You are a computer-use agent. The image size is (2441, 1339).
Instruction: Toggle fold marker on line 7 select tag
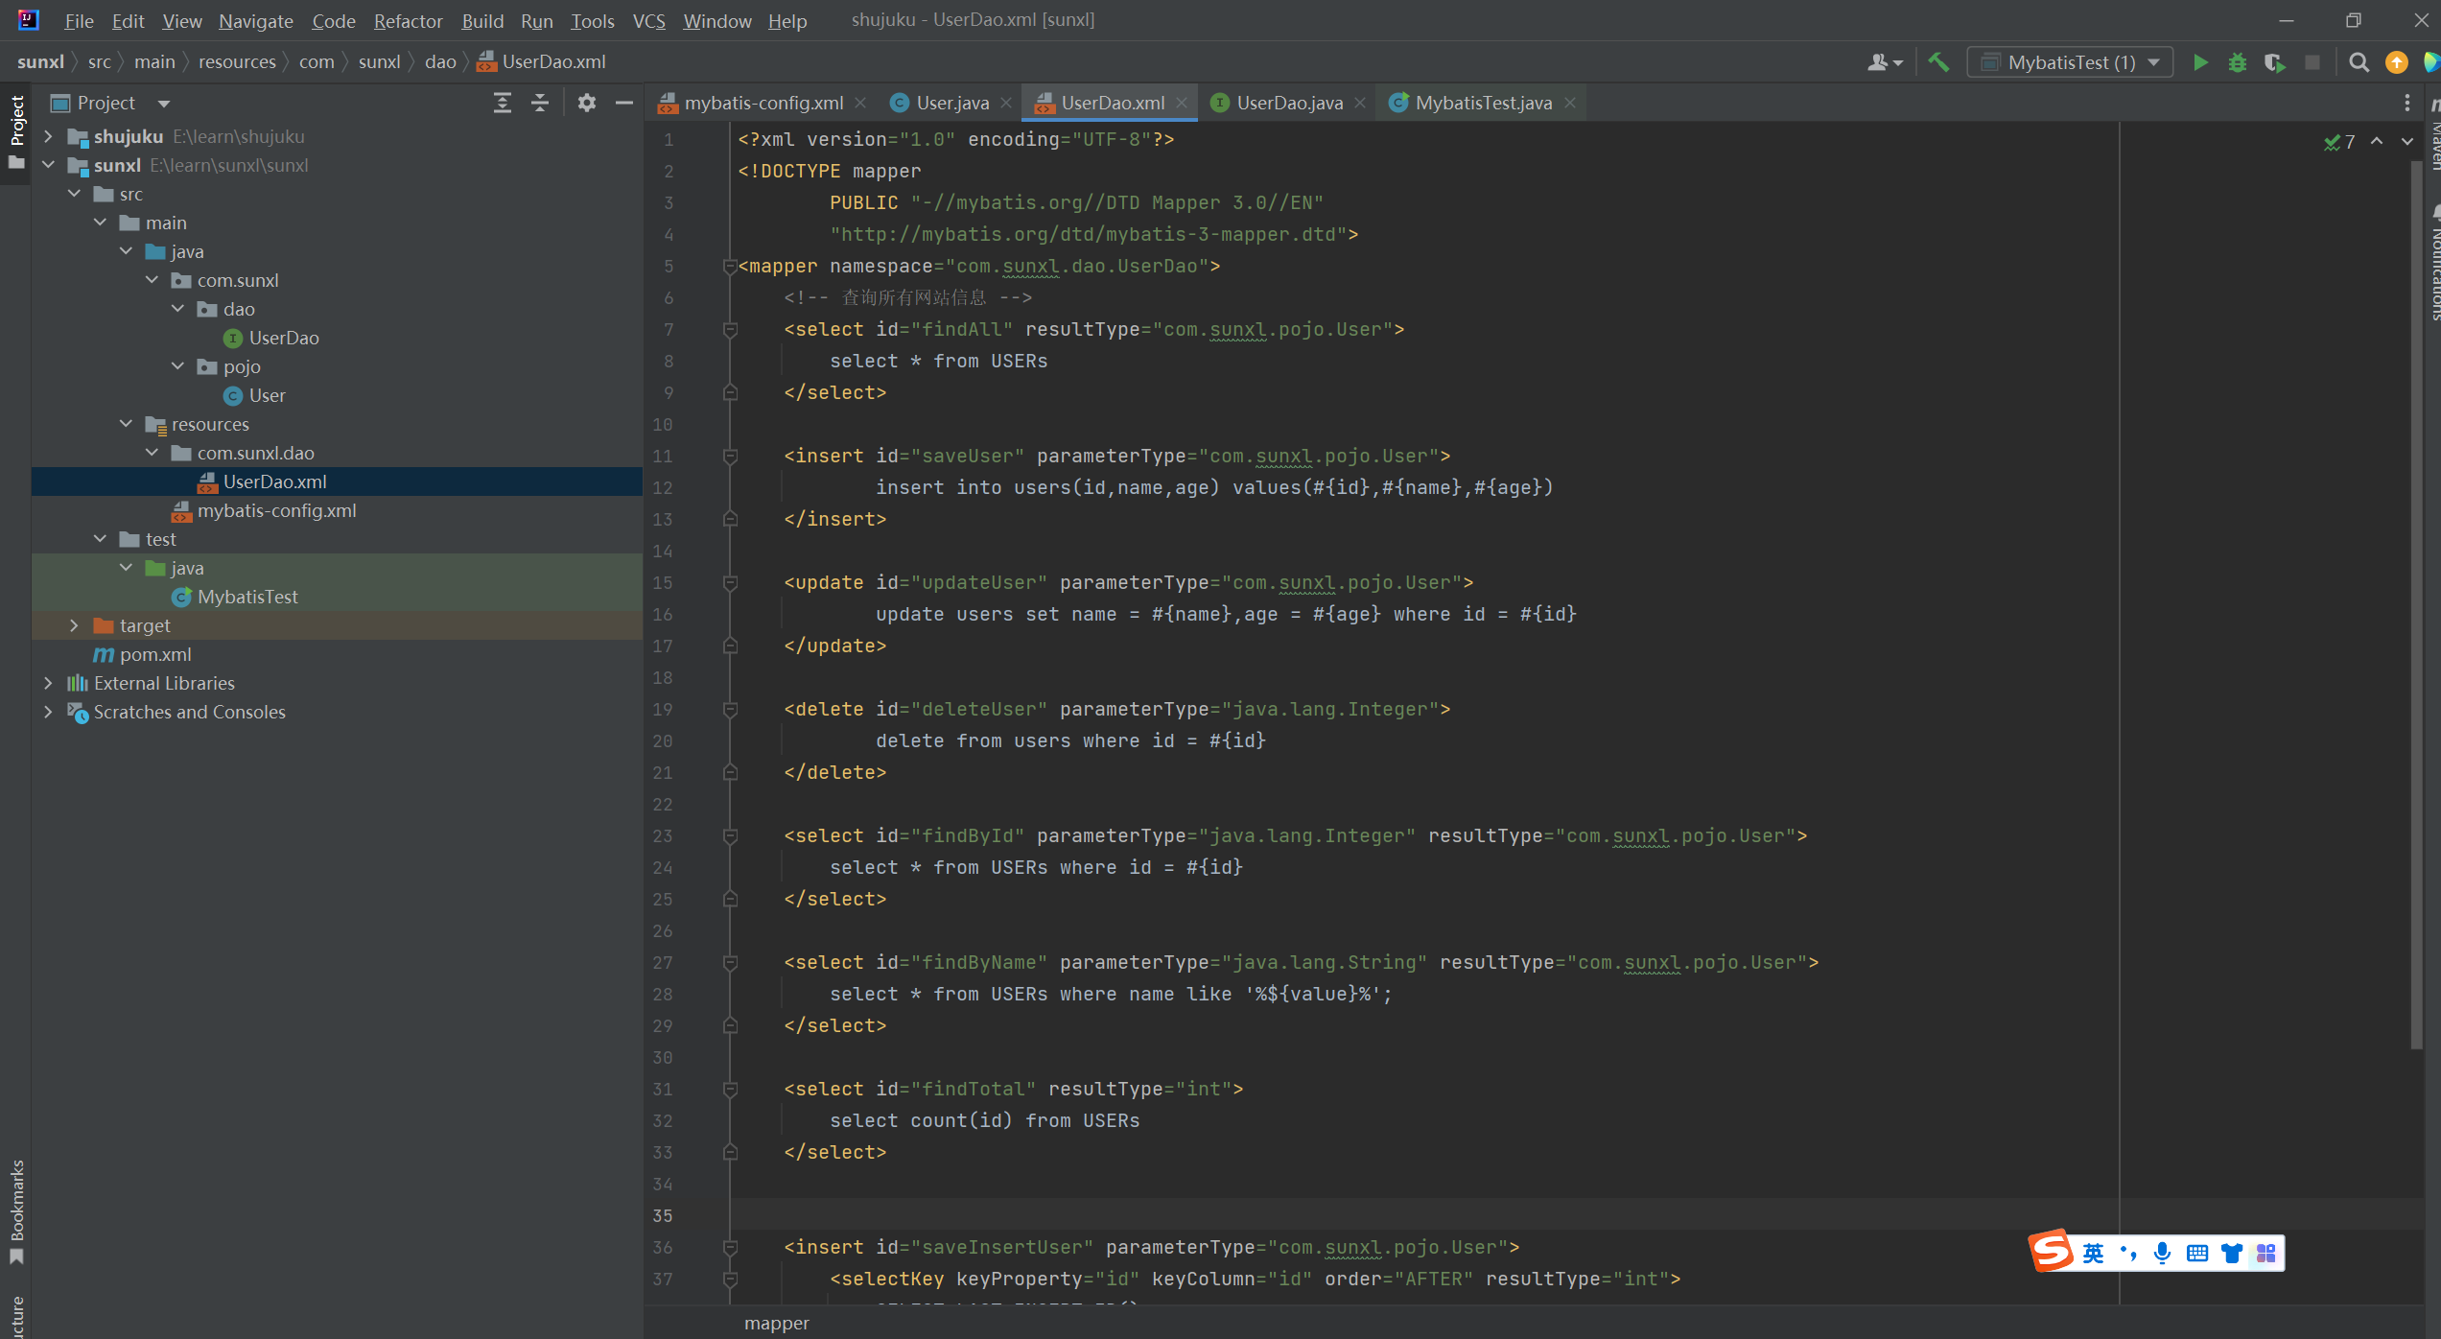730,330
